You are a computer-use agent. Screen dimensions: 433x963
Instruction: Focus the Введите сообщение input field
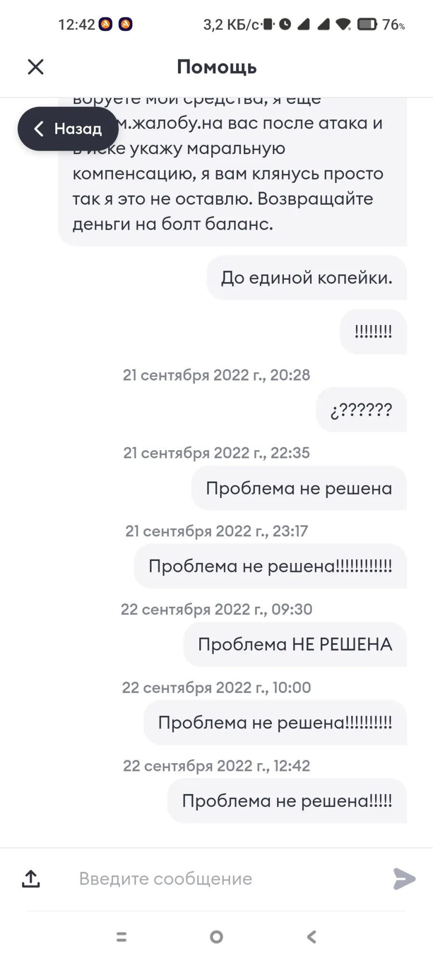point(226,879)
